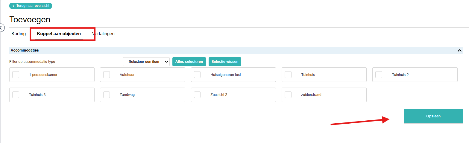Click the Alles selecteren button
This screenshot has width=472, height=143.
coord(189,62)
